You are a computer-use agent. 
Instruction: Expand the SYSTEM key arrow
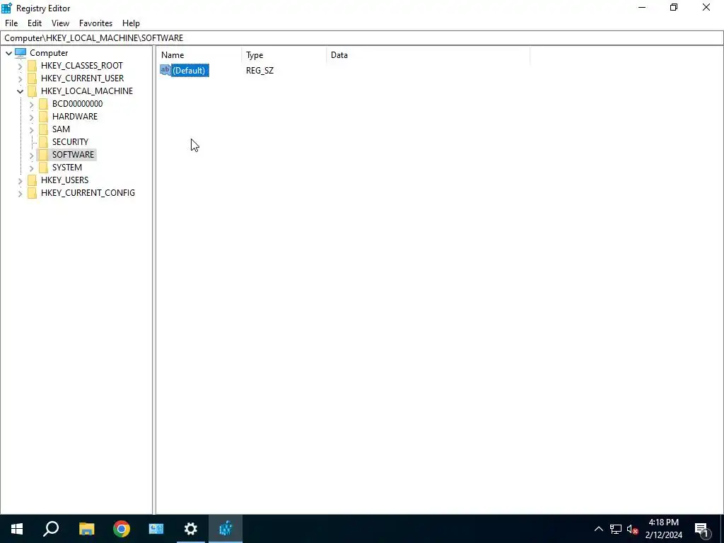31,168
